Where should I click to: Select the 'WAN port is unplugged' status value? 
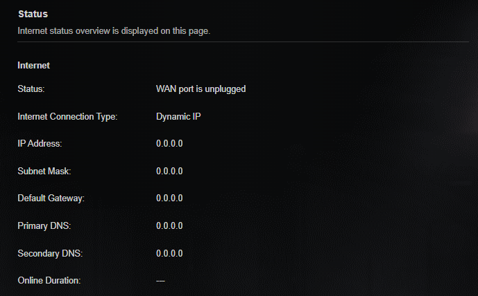(201, 89)
